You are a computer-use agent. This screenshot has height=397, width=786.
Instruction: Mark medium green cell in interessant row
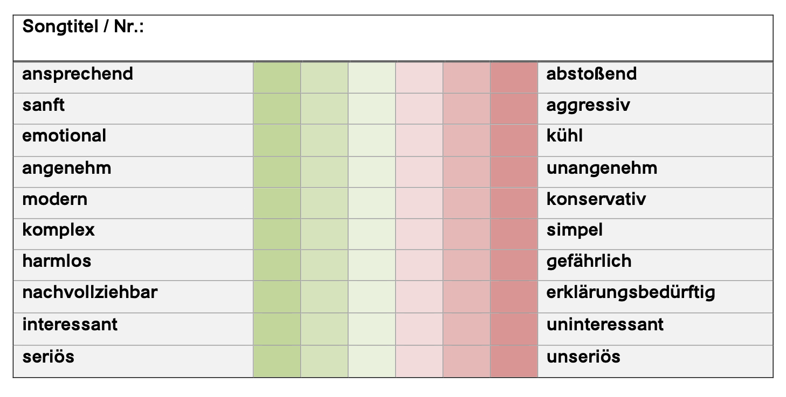(x=324, y=329)
